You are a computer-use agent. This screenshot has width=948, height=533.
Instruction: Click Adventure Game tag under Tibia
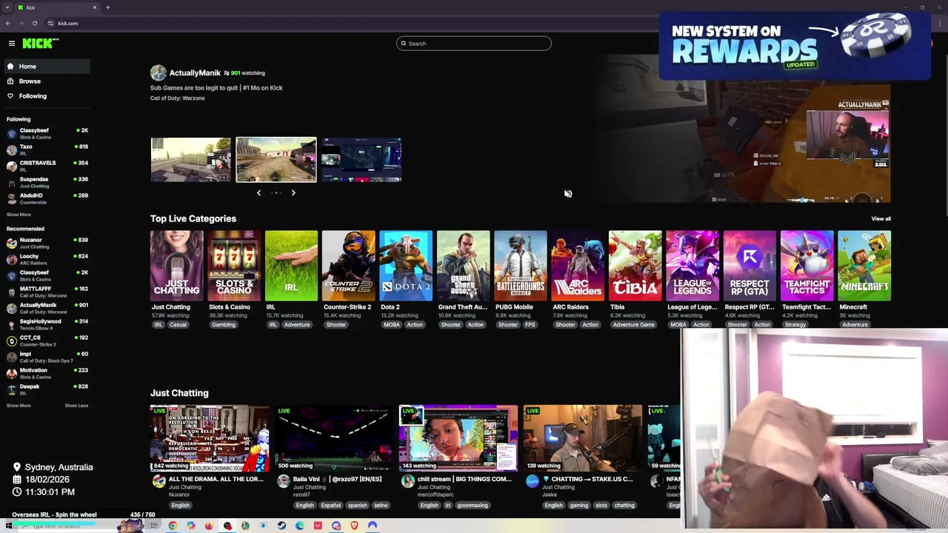click(633, 324)
